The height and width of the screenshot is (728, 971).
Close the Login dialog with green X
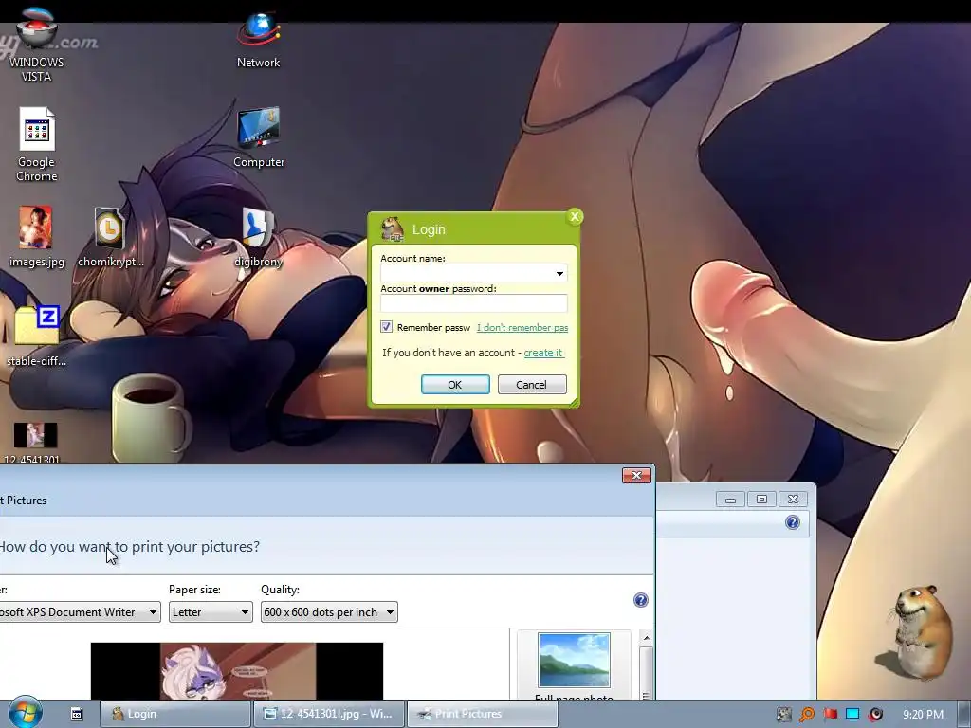pyautogui.click(x=575, y=217)
